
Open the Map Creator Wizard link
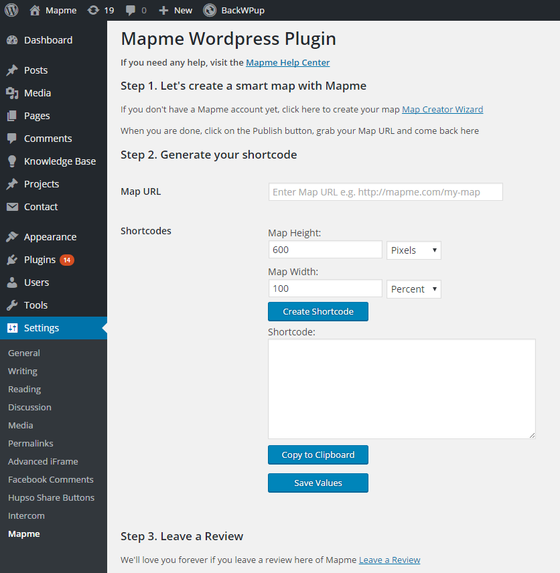(443, 110)
